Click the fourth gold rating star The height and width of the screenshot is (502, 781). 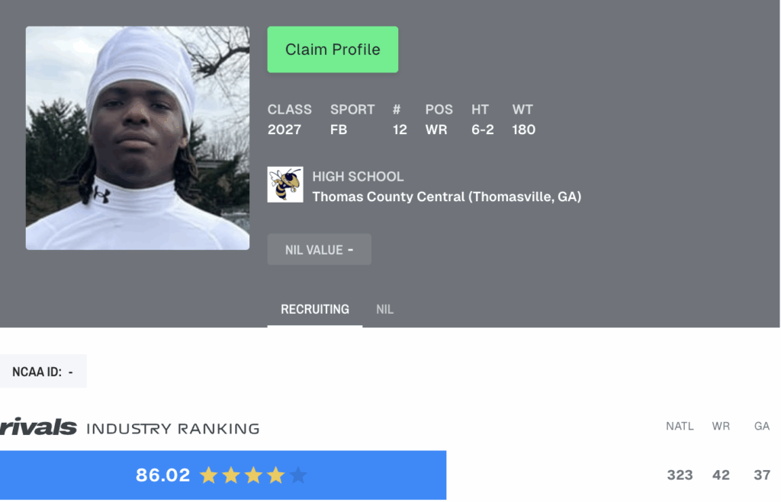pyautogui.click(x=275, y=475)
